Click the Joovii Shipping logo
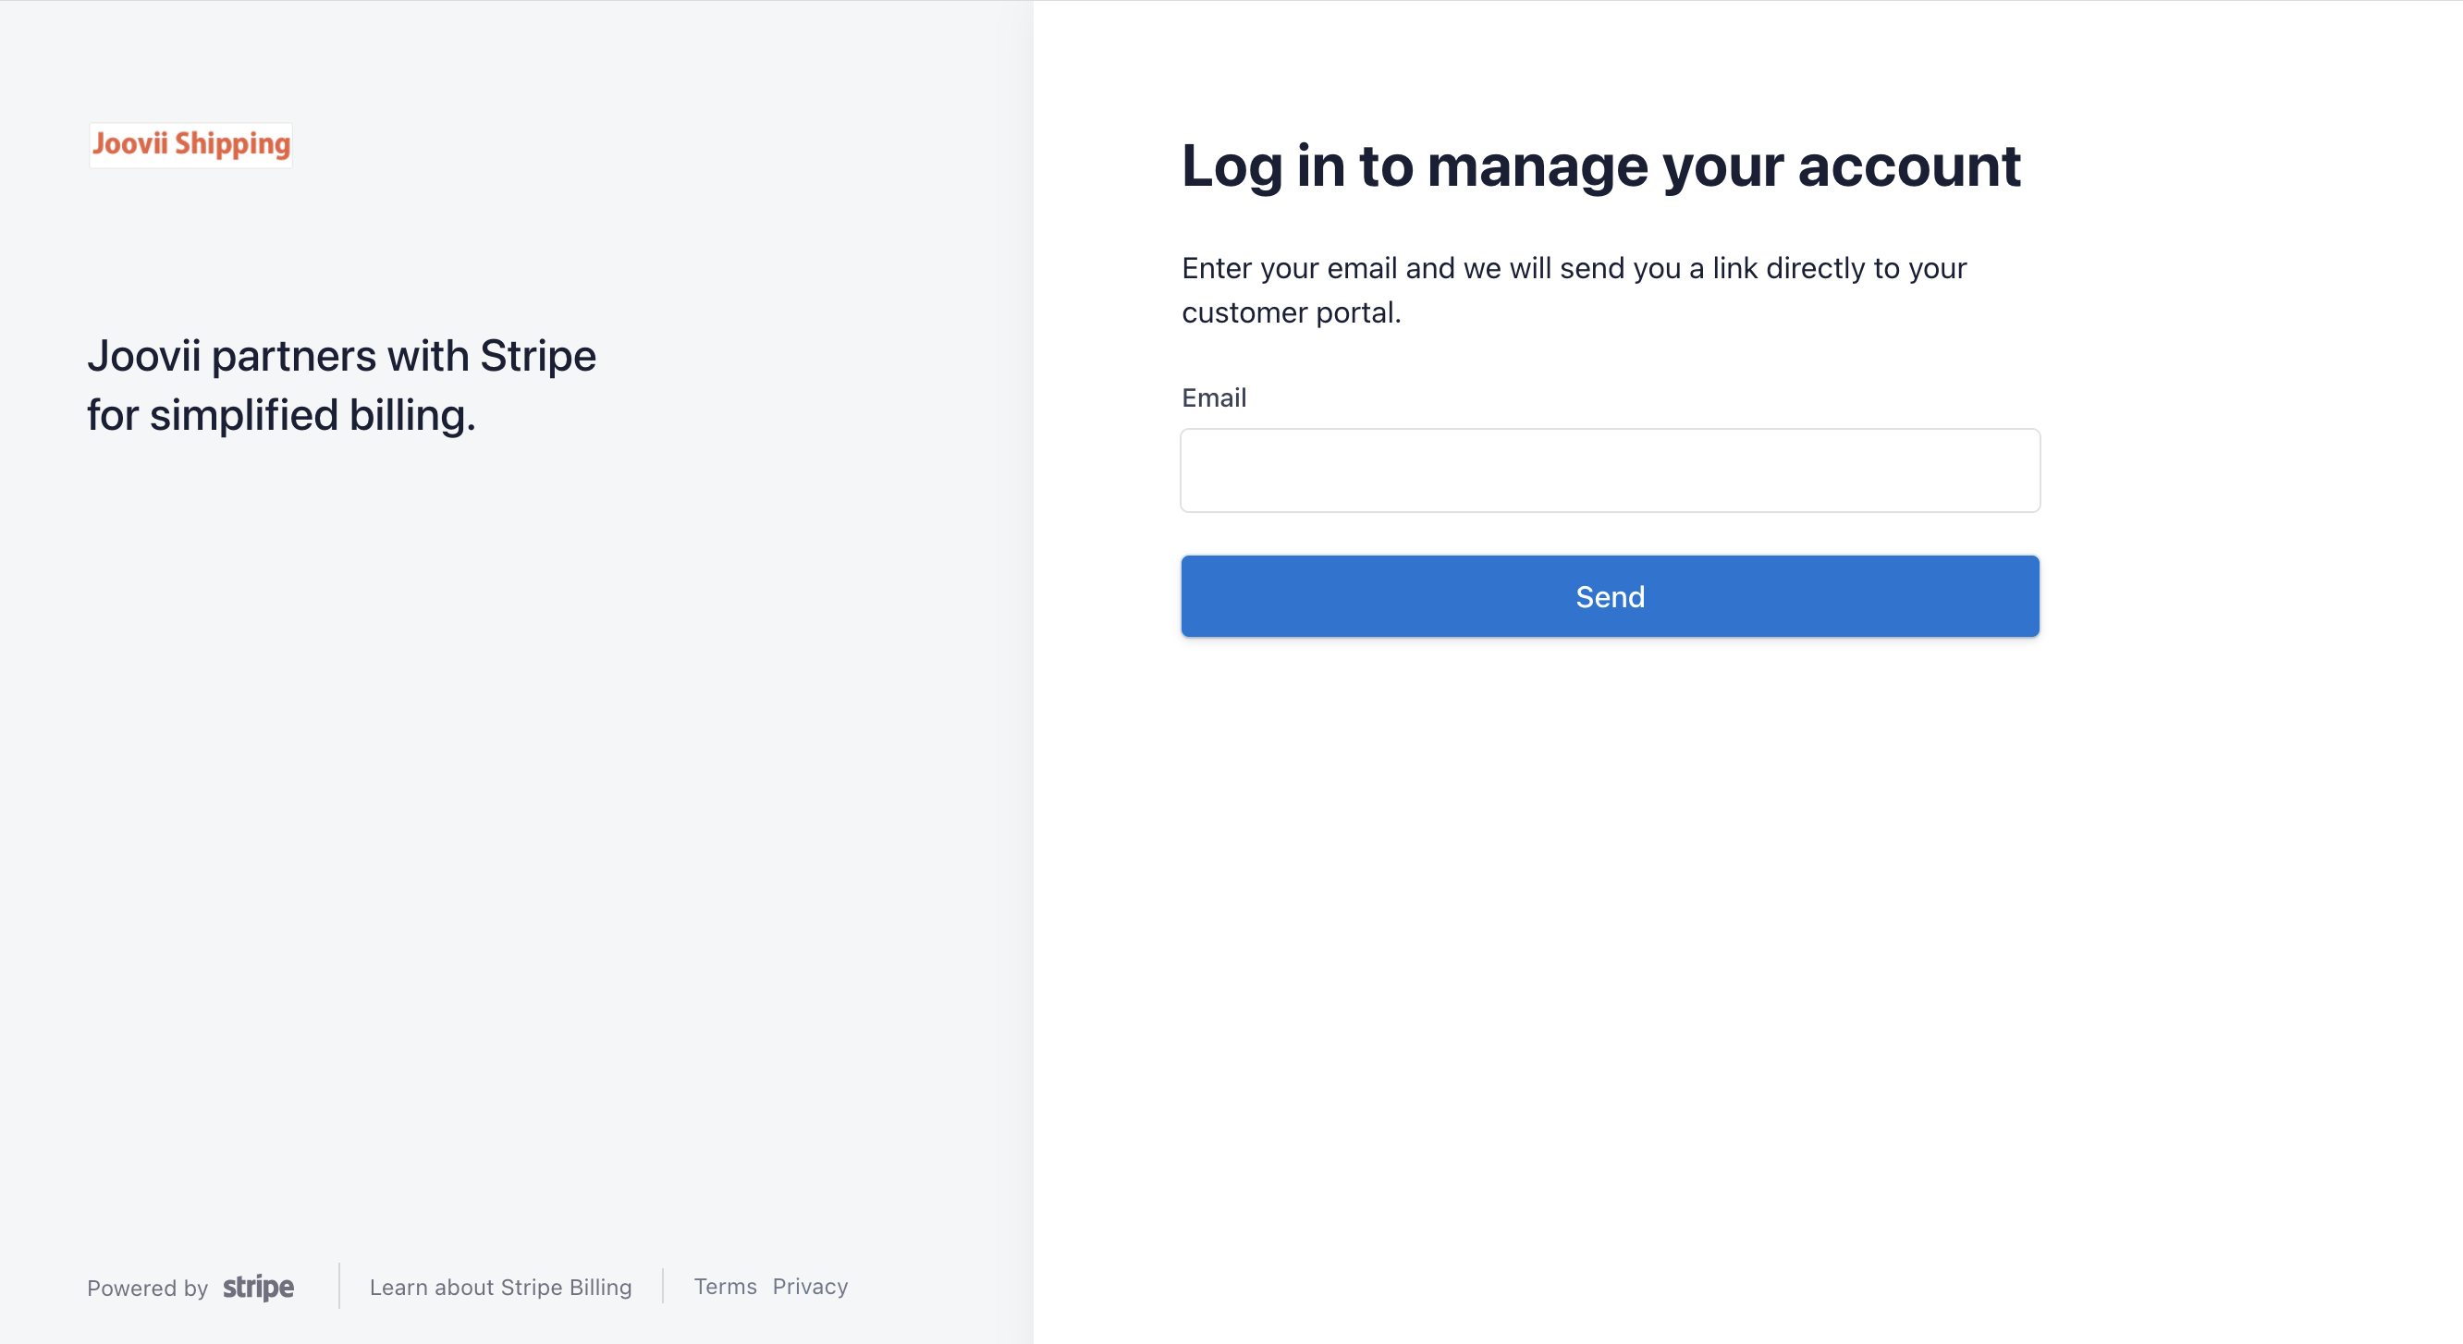The image size is (2463, 1344). point(190,144)
